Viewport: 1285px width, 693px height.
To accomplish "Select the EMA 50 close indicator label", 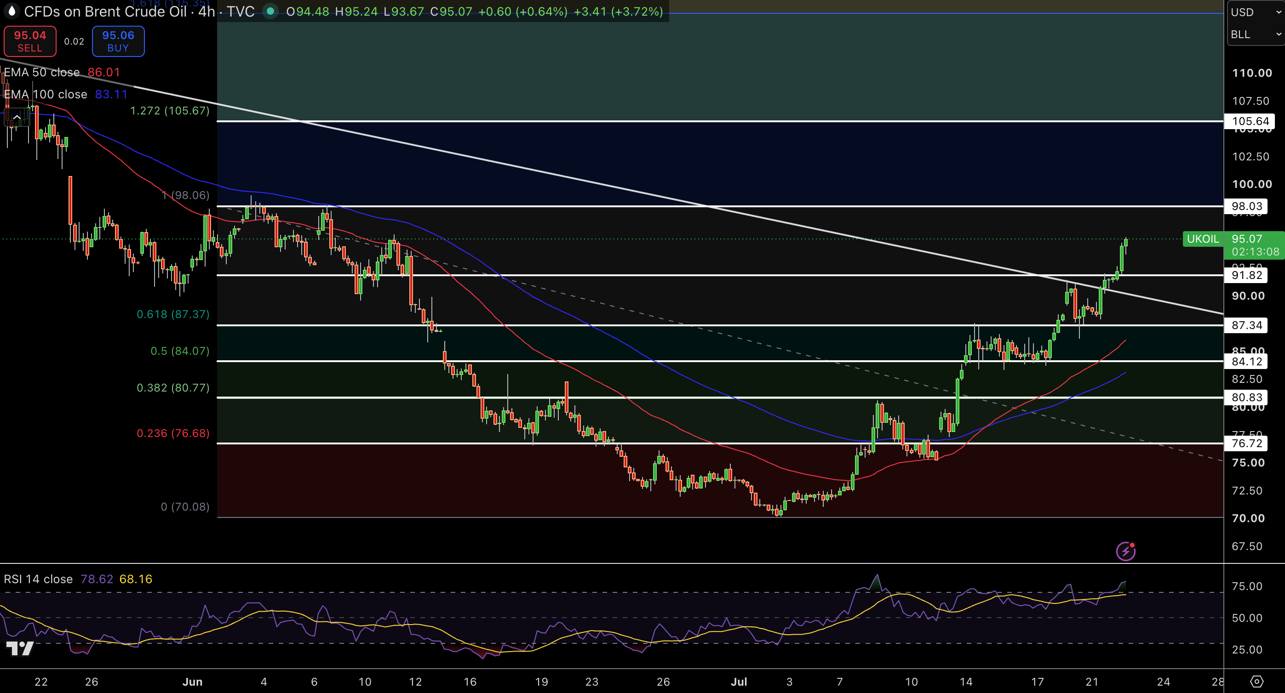I will point(42,72).
